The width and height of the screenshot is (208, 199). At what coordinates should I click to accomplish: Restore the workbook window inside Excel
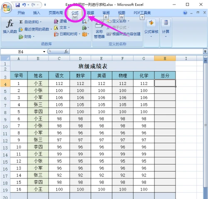pos(198,13)
